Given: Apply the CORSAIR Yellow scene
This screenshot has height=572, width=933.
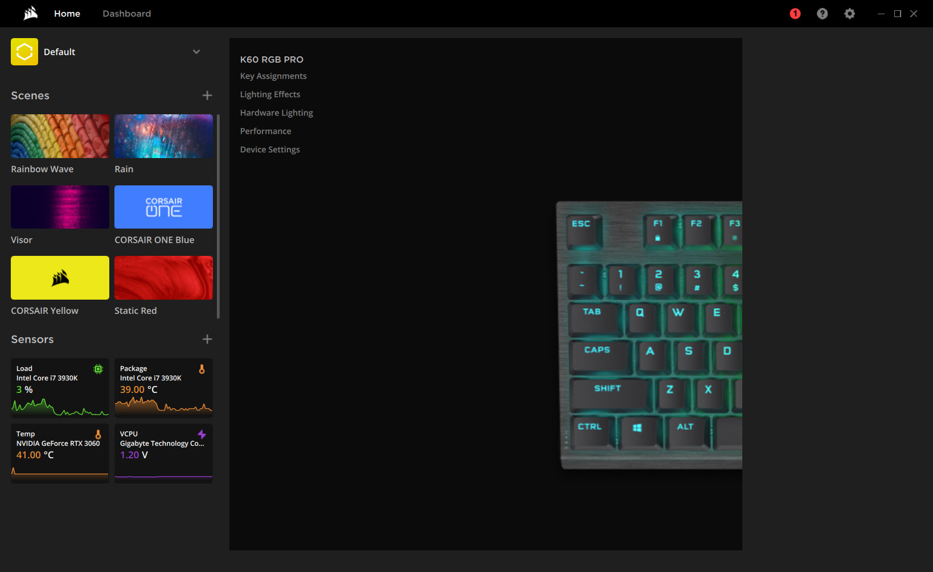Looking at the screenshot, I should pos(60,277).
